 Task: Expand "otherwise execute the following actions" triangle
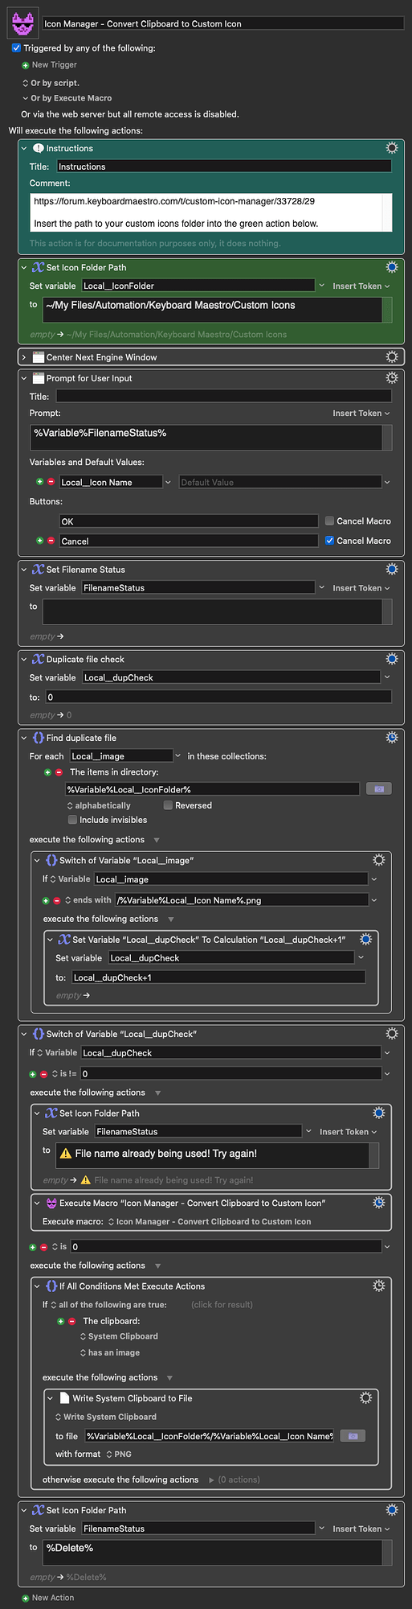(x=211, y=1479)
